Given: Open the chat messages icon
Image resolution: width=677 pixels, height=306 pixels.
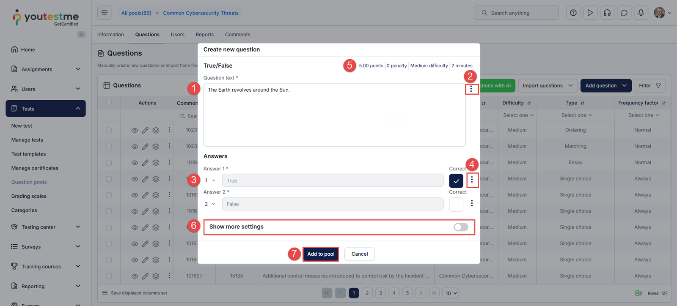Looking at the screenshot, I should click(x=624, y=13).
